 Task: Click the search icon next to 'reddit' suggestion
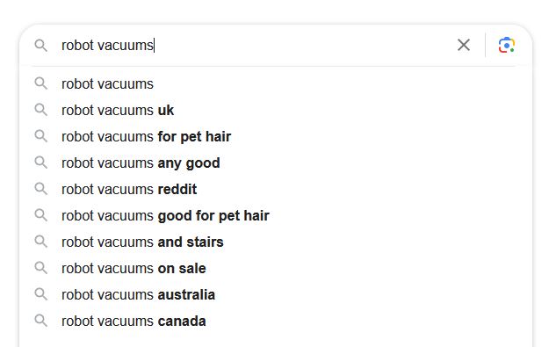[40, 189]
